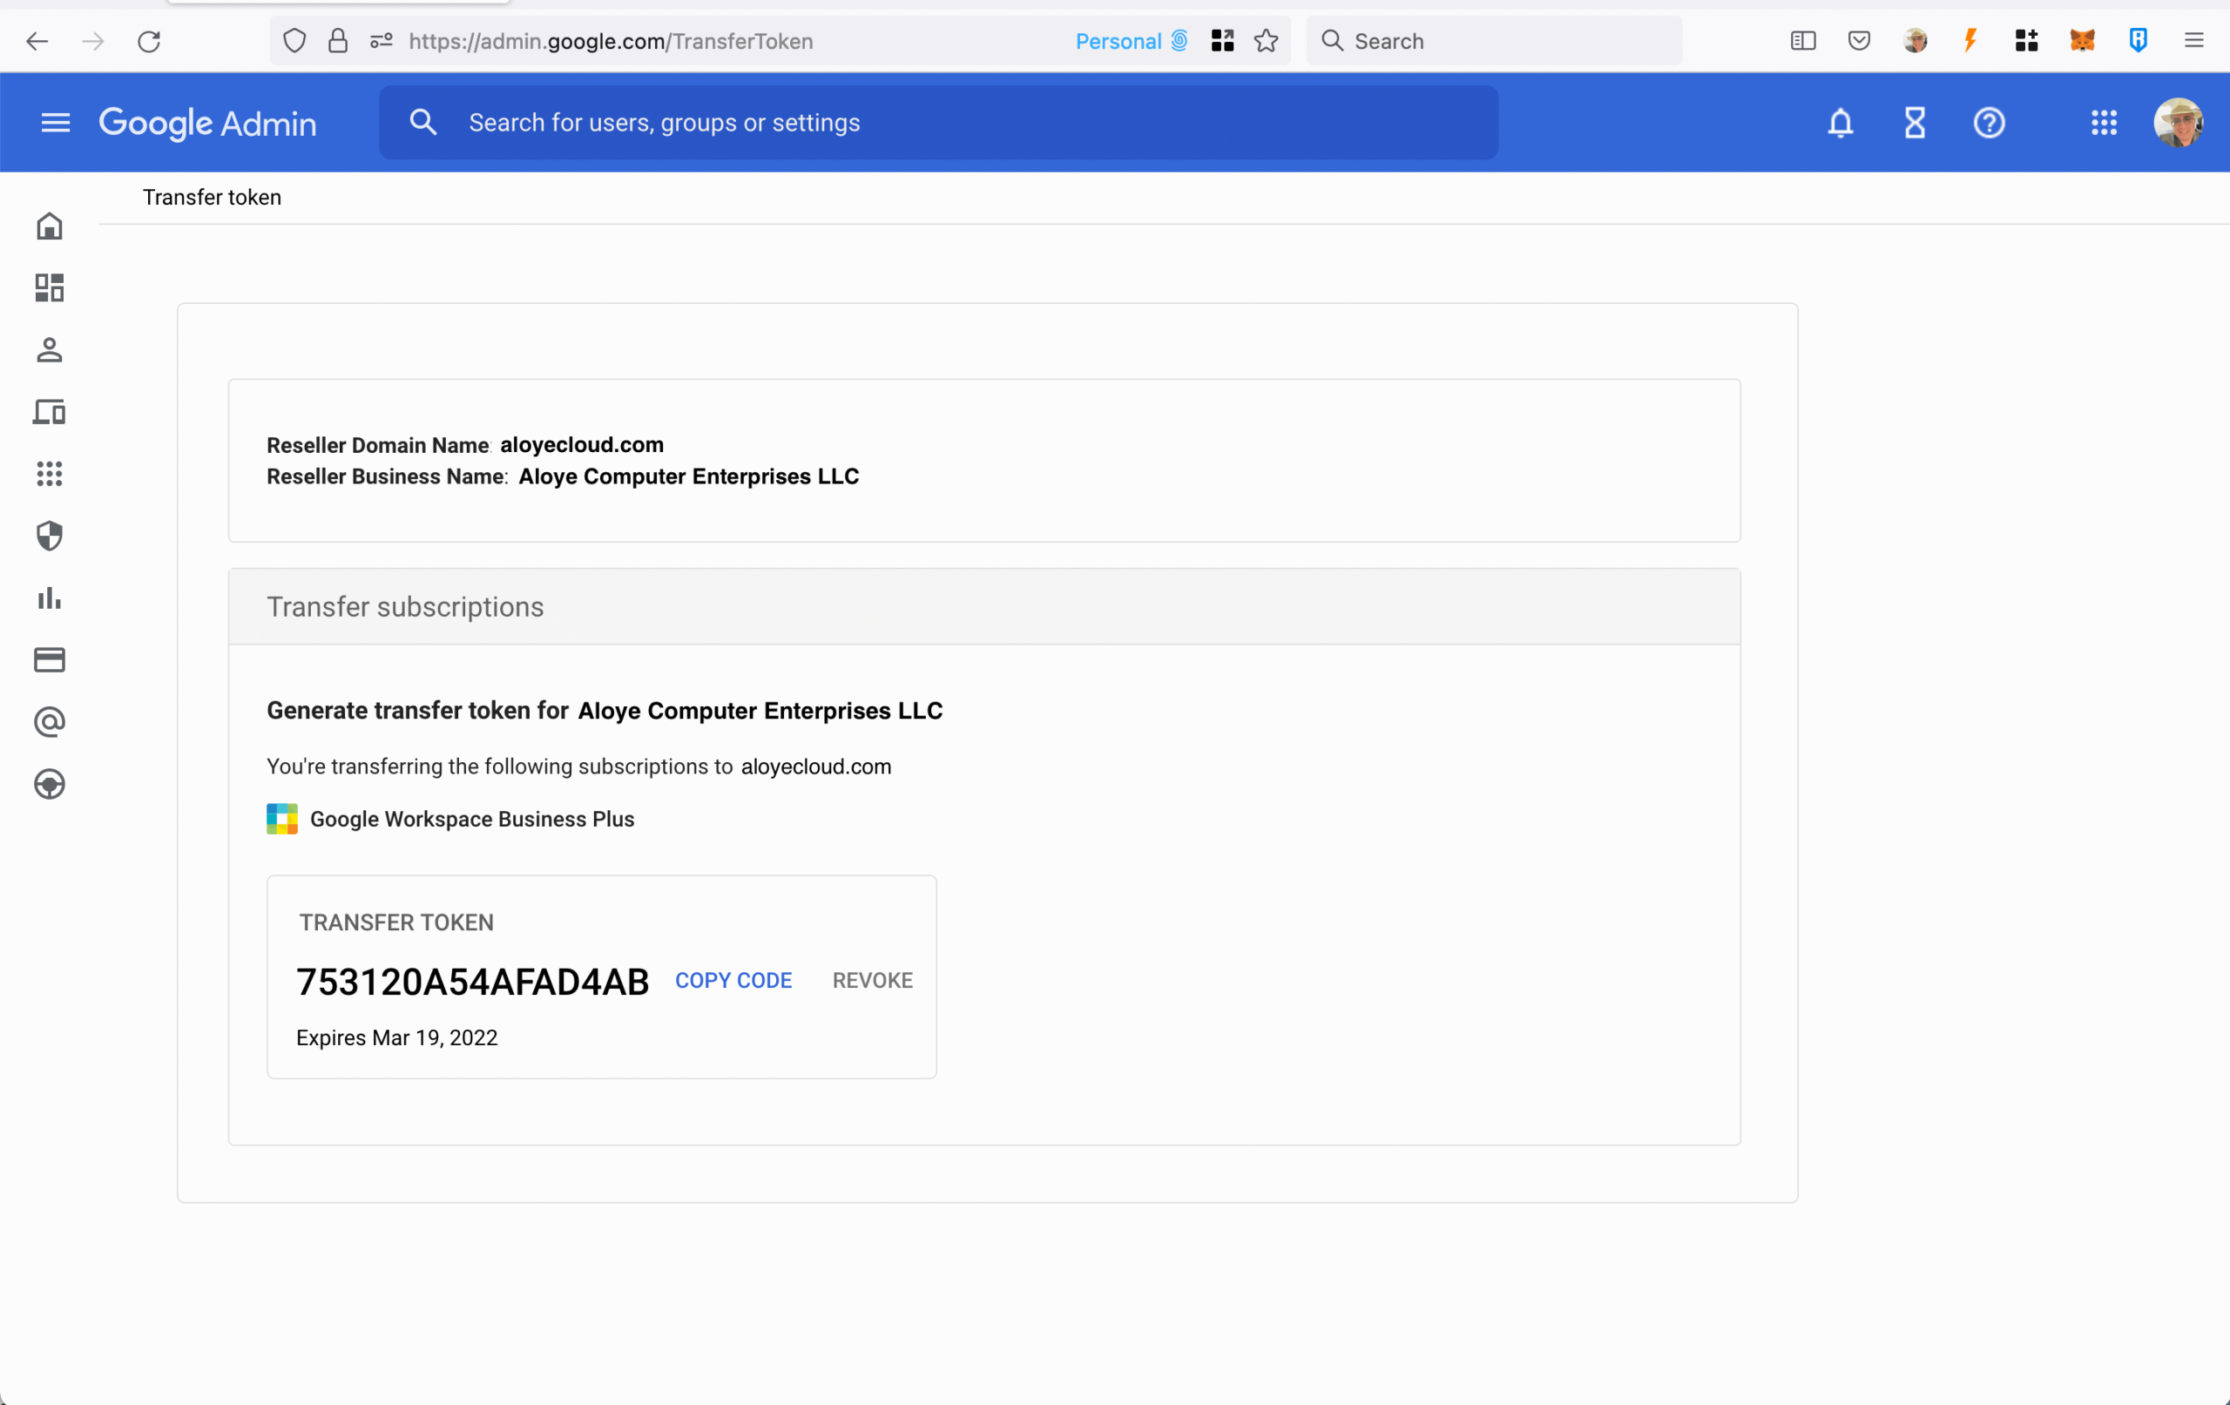Open the Google account profile avatar

coord(2177,122)
